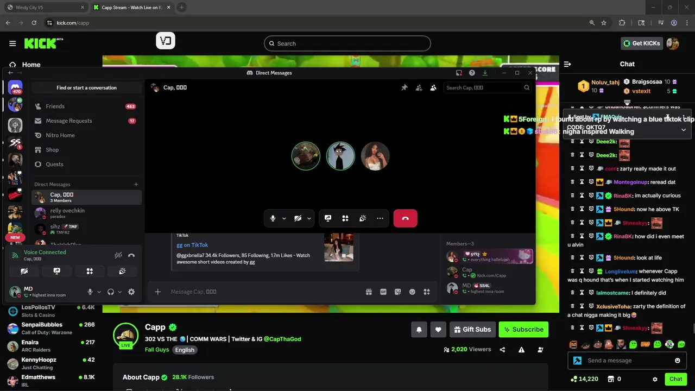
Task: Expand output device arrow in user panel
Action: (x=119, y=292)
